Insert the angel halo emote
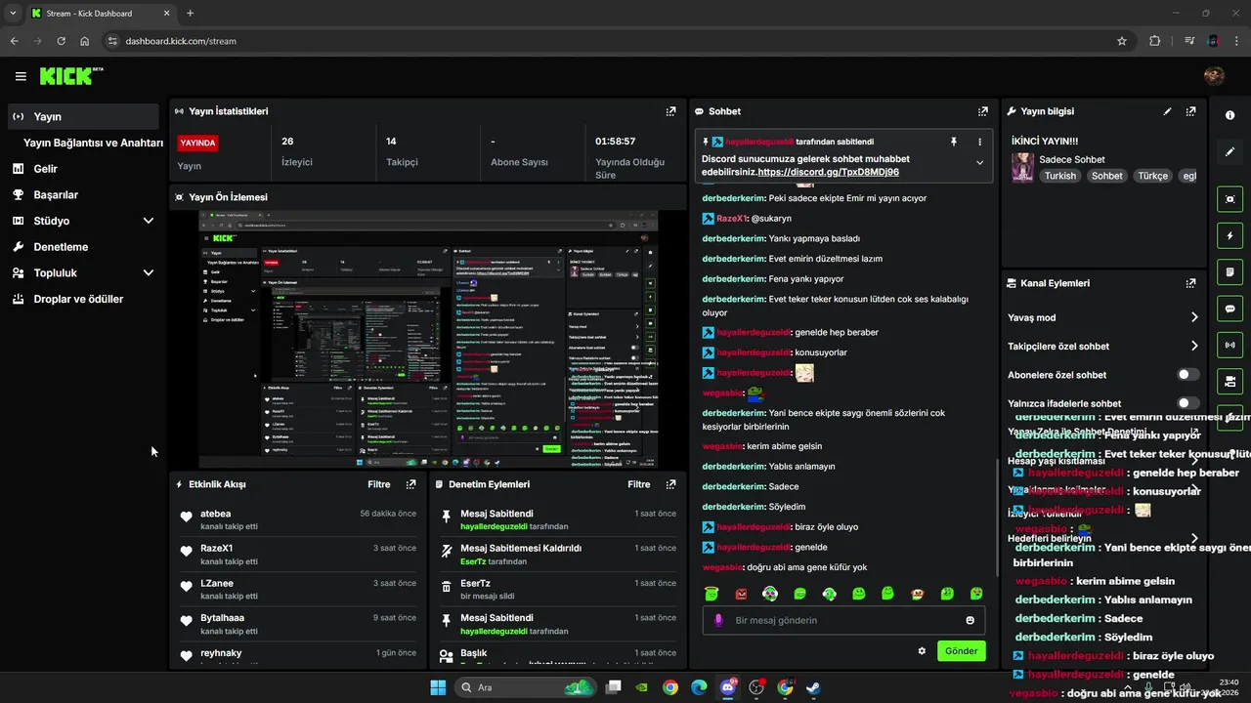This screenshot has height=703, width=1251. 712,593
